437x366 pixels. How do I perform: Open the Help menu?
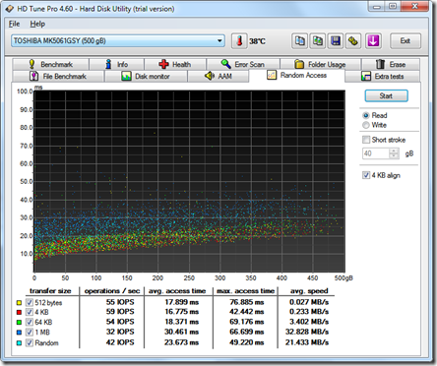tap(37, 24)
